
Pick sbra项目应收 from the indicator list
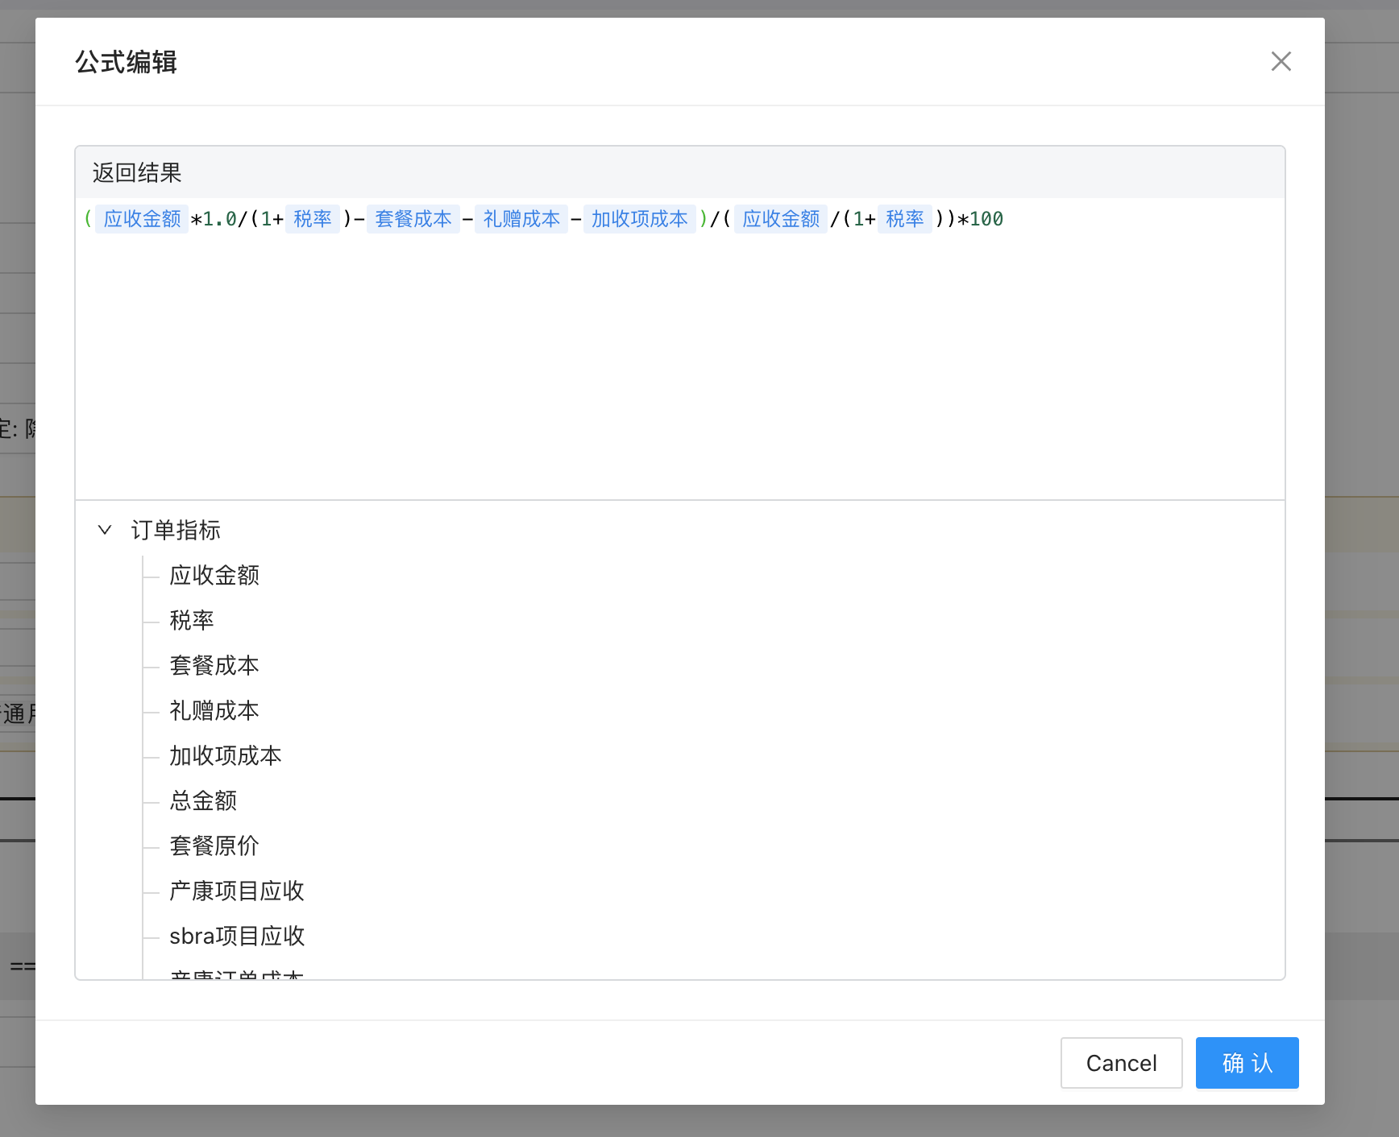pos(237,936)
